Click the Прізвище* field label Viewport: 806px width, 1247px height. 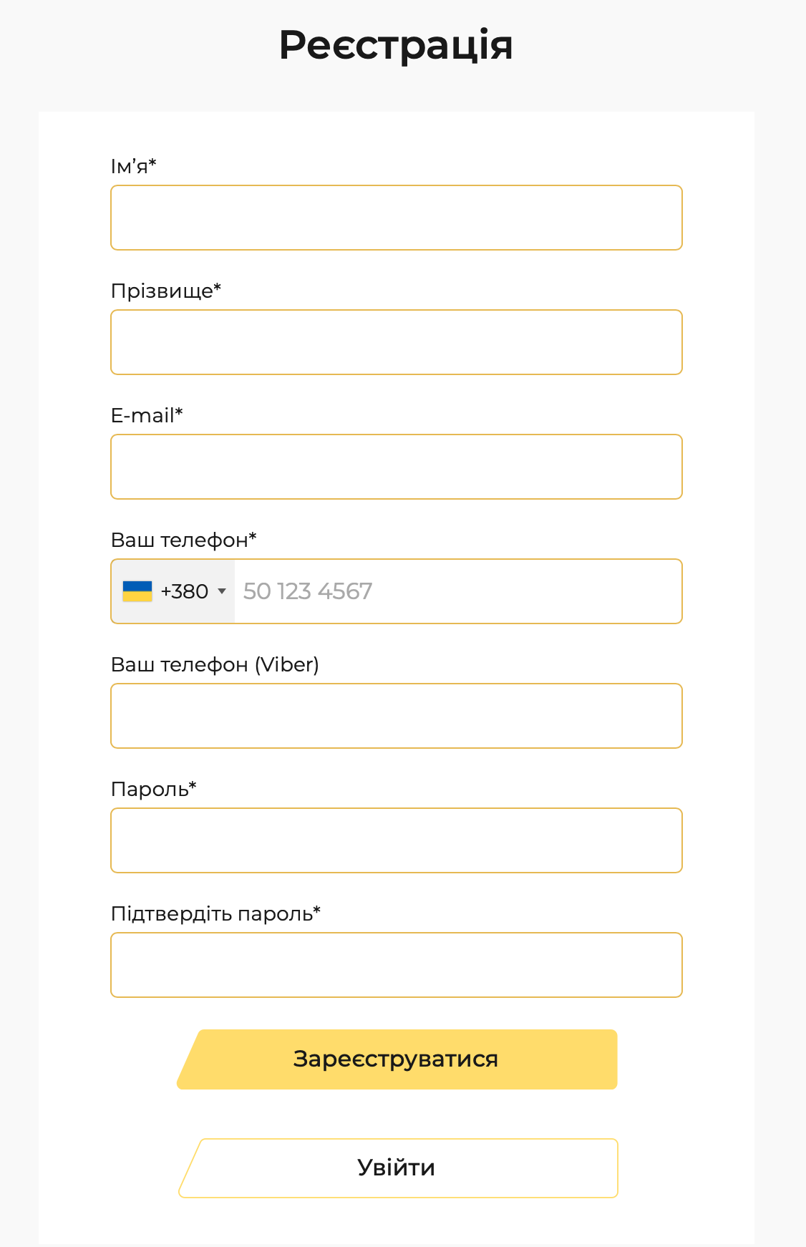click(166, 291)
